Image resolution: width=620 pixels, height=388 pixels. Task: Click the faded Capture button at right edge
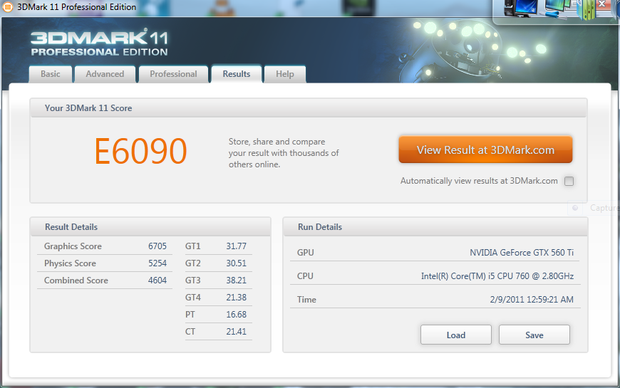point(597,208)
